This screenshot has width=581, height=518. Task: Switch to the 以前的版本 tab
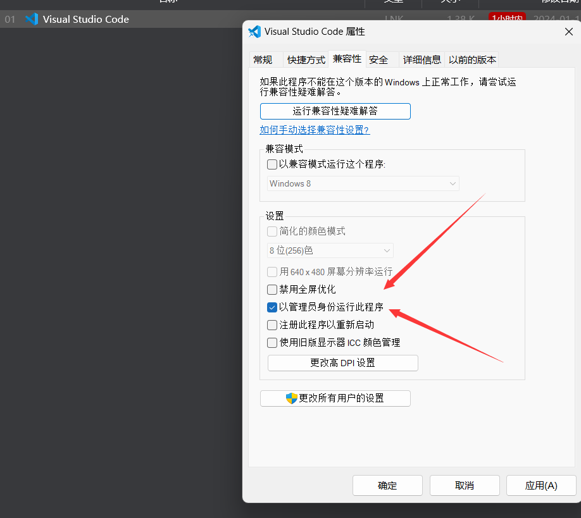472,59
